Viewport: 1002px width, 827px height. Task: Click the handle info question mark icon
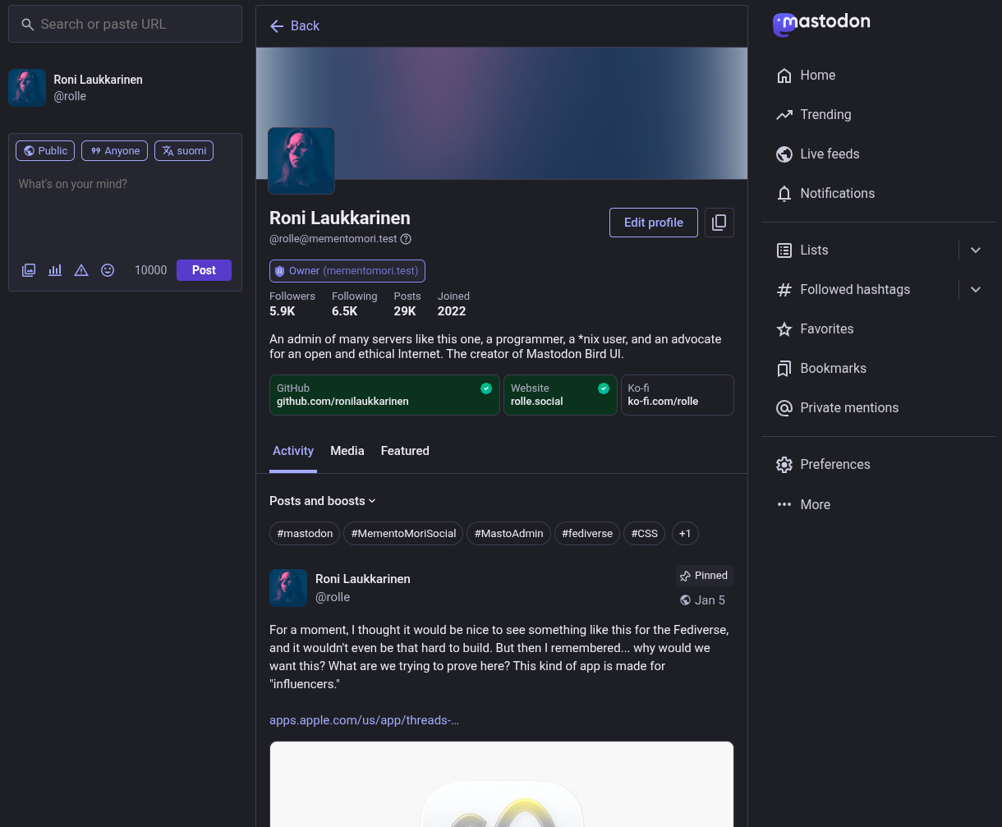(x=406, y=239)
